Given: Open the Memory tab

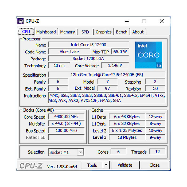Looking at the screenshot, I should pyautogui.click(x=68, y=32).
